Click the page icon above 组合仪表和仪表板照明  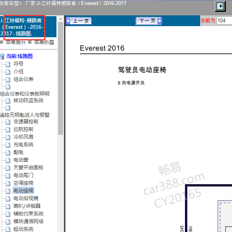[x=8, y=87]
